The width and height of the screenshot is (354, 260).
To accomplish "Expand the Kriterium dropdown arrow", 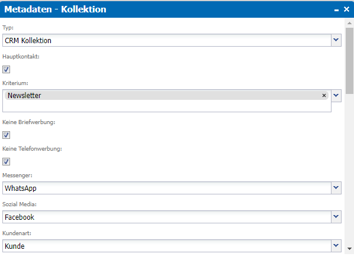I will point(336,96).
